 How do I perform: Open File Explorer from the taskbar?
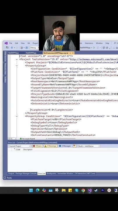tap(64, 190)
